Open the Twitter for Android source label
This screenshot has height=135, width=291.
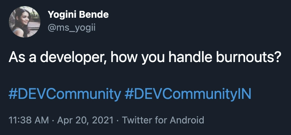163,120
